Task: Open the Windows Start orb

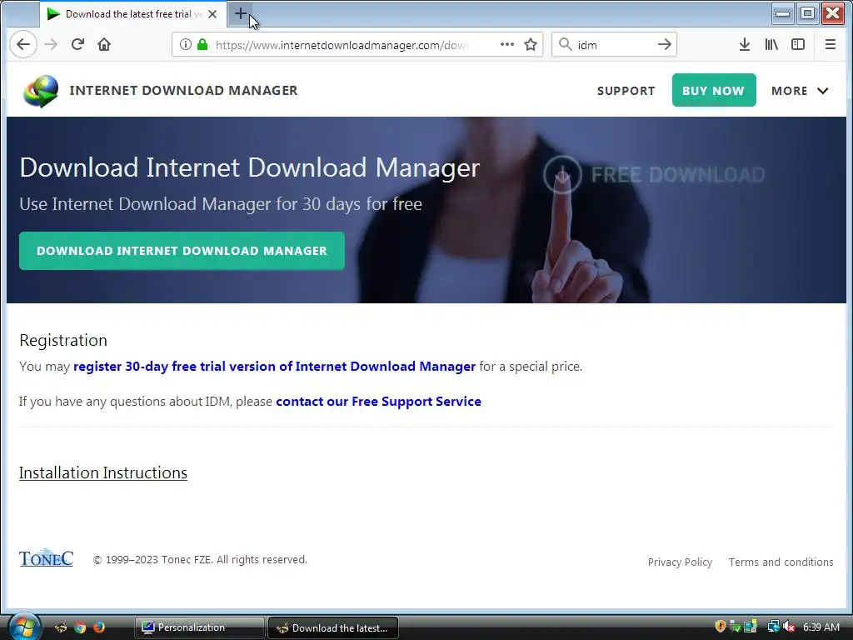Action: pos(24,627)
